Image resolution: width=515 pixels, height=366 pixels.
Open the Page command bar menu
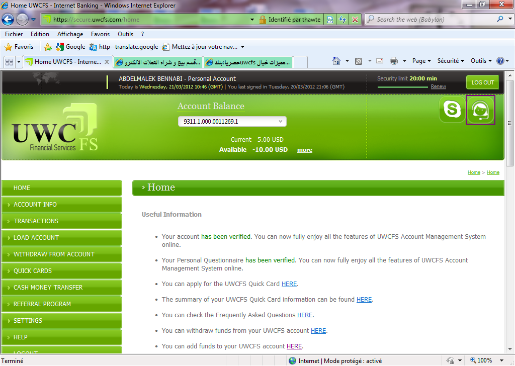[422, 61]
